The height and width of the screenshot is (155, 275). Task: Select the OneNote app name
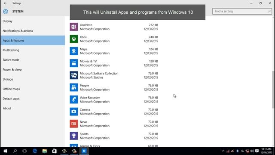tap(86, 25)
